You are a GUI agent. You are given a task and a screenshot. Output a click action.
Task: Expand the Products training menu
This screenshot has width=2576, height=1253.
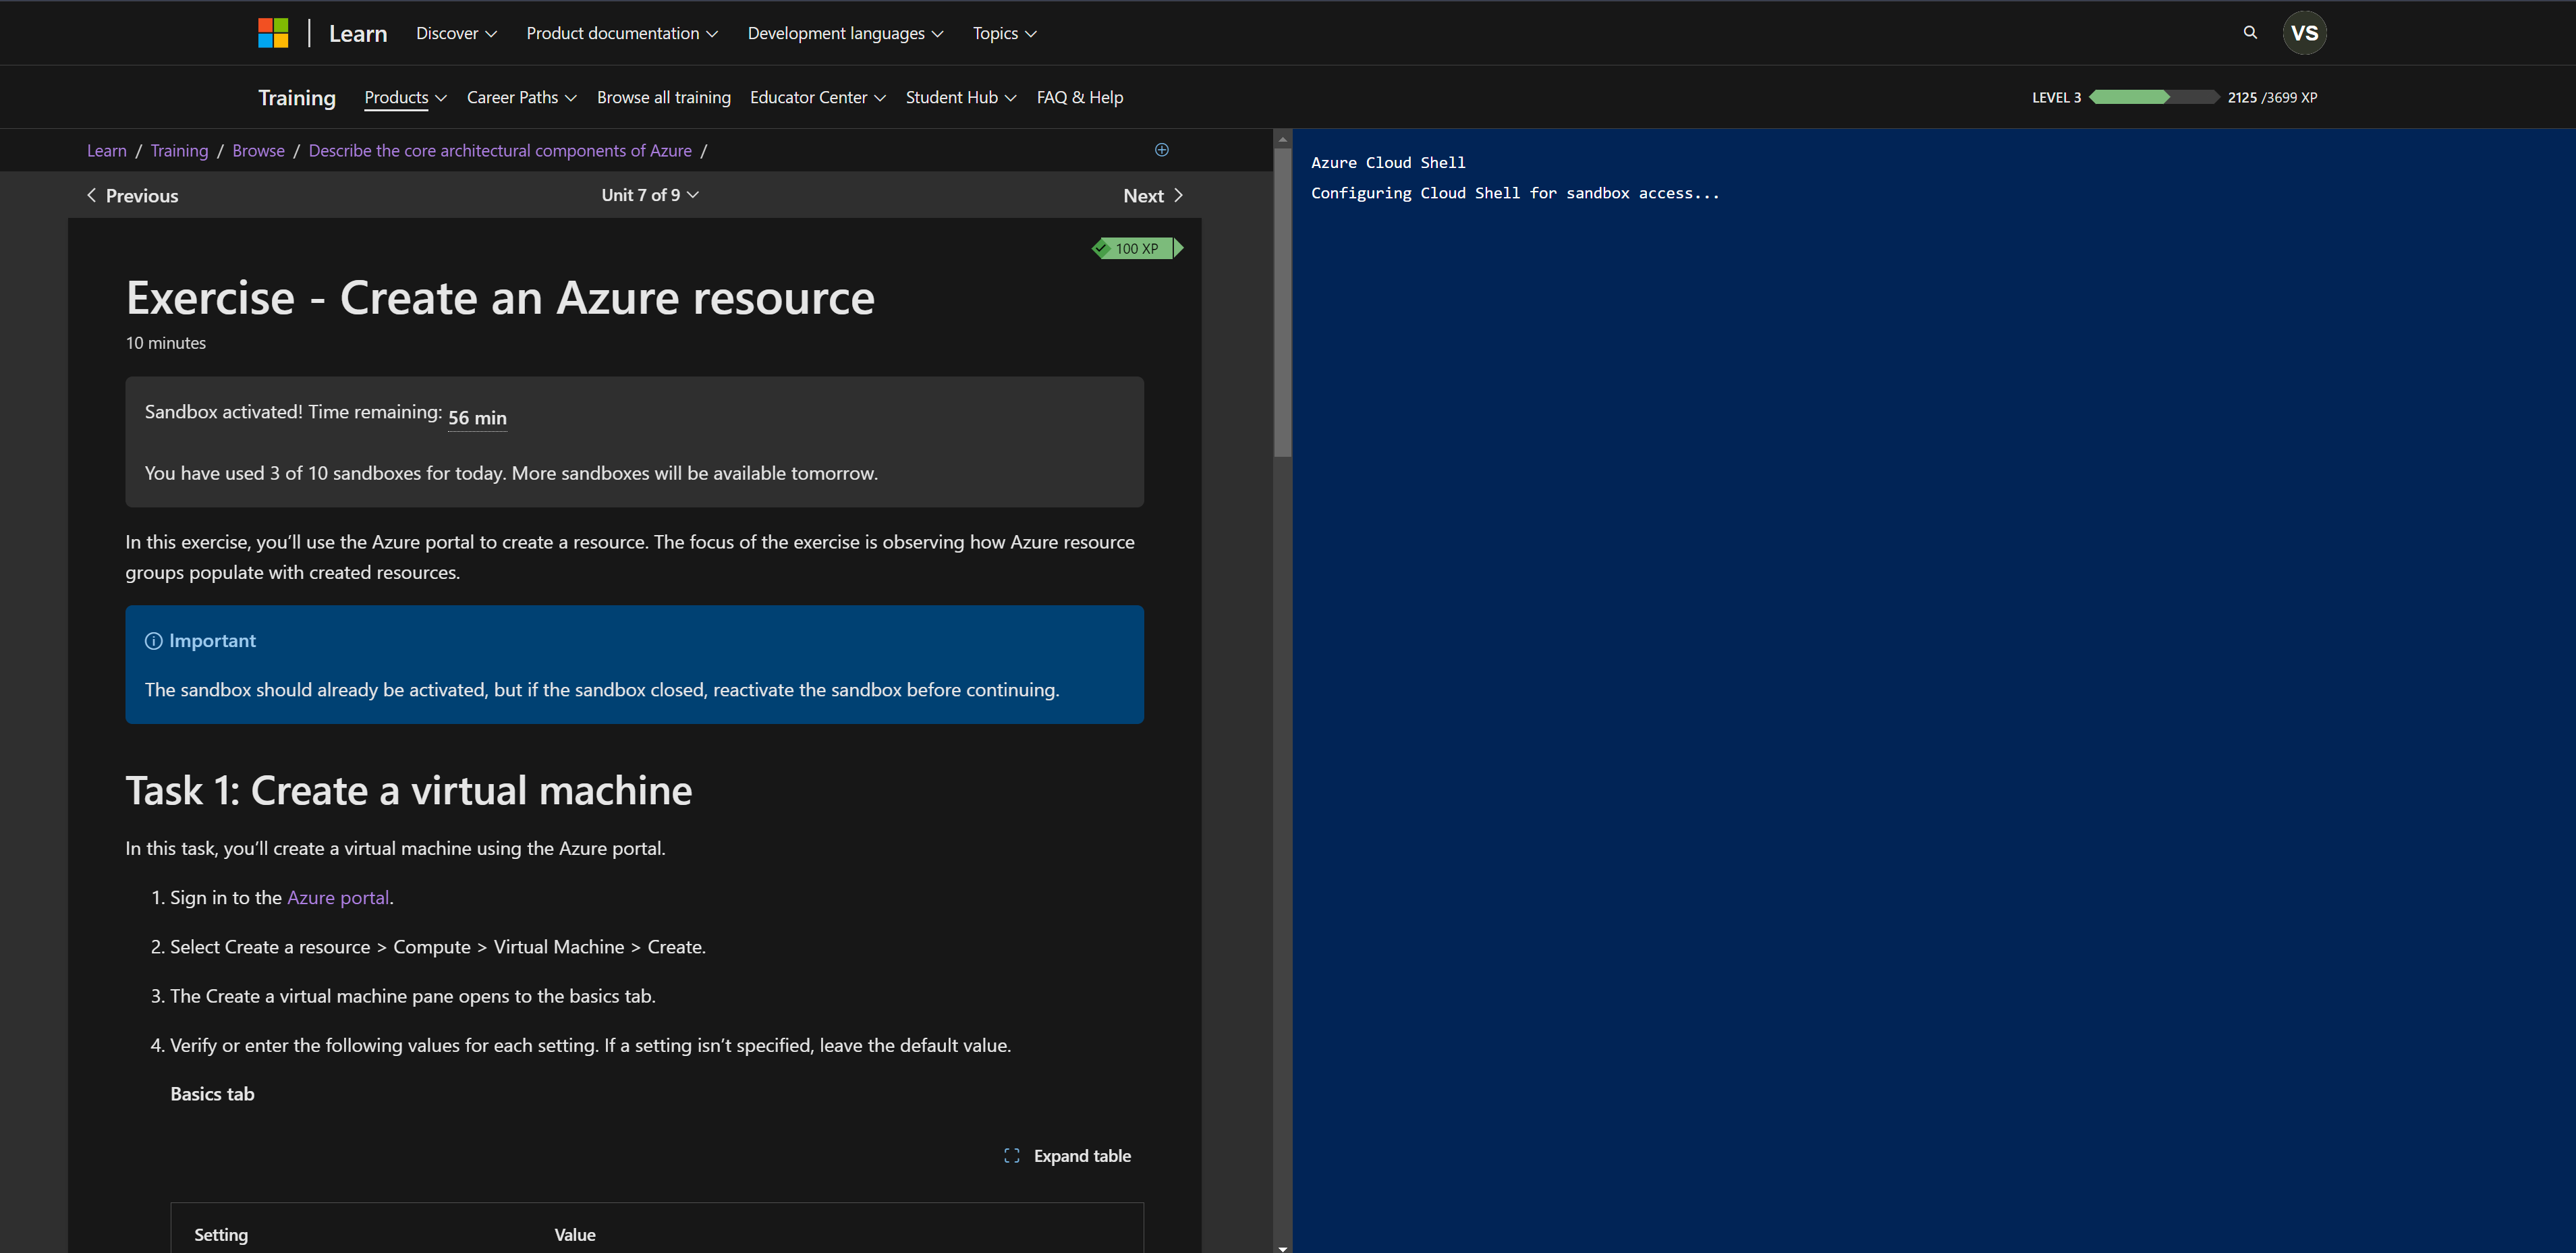pos(405,97)
